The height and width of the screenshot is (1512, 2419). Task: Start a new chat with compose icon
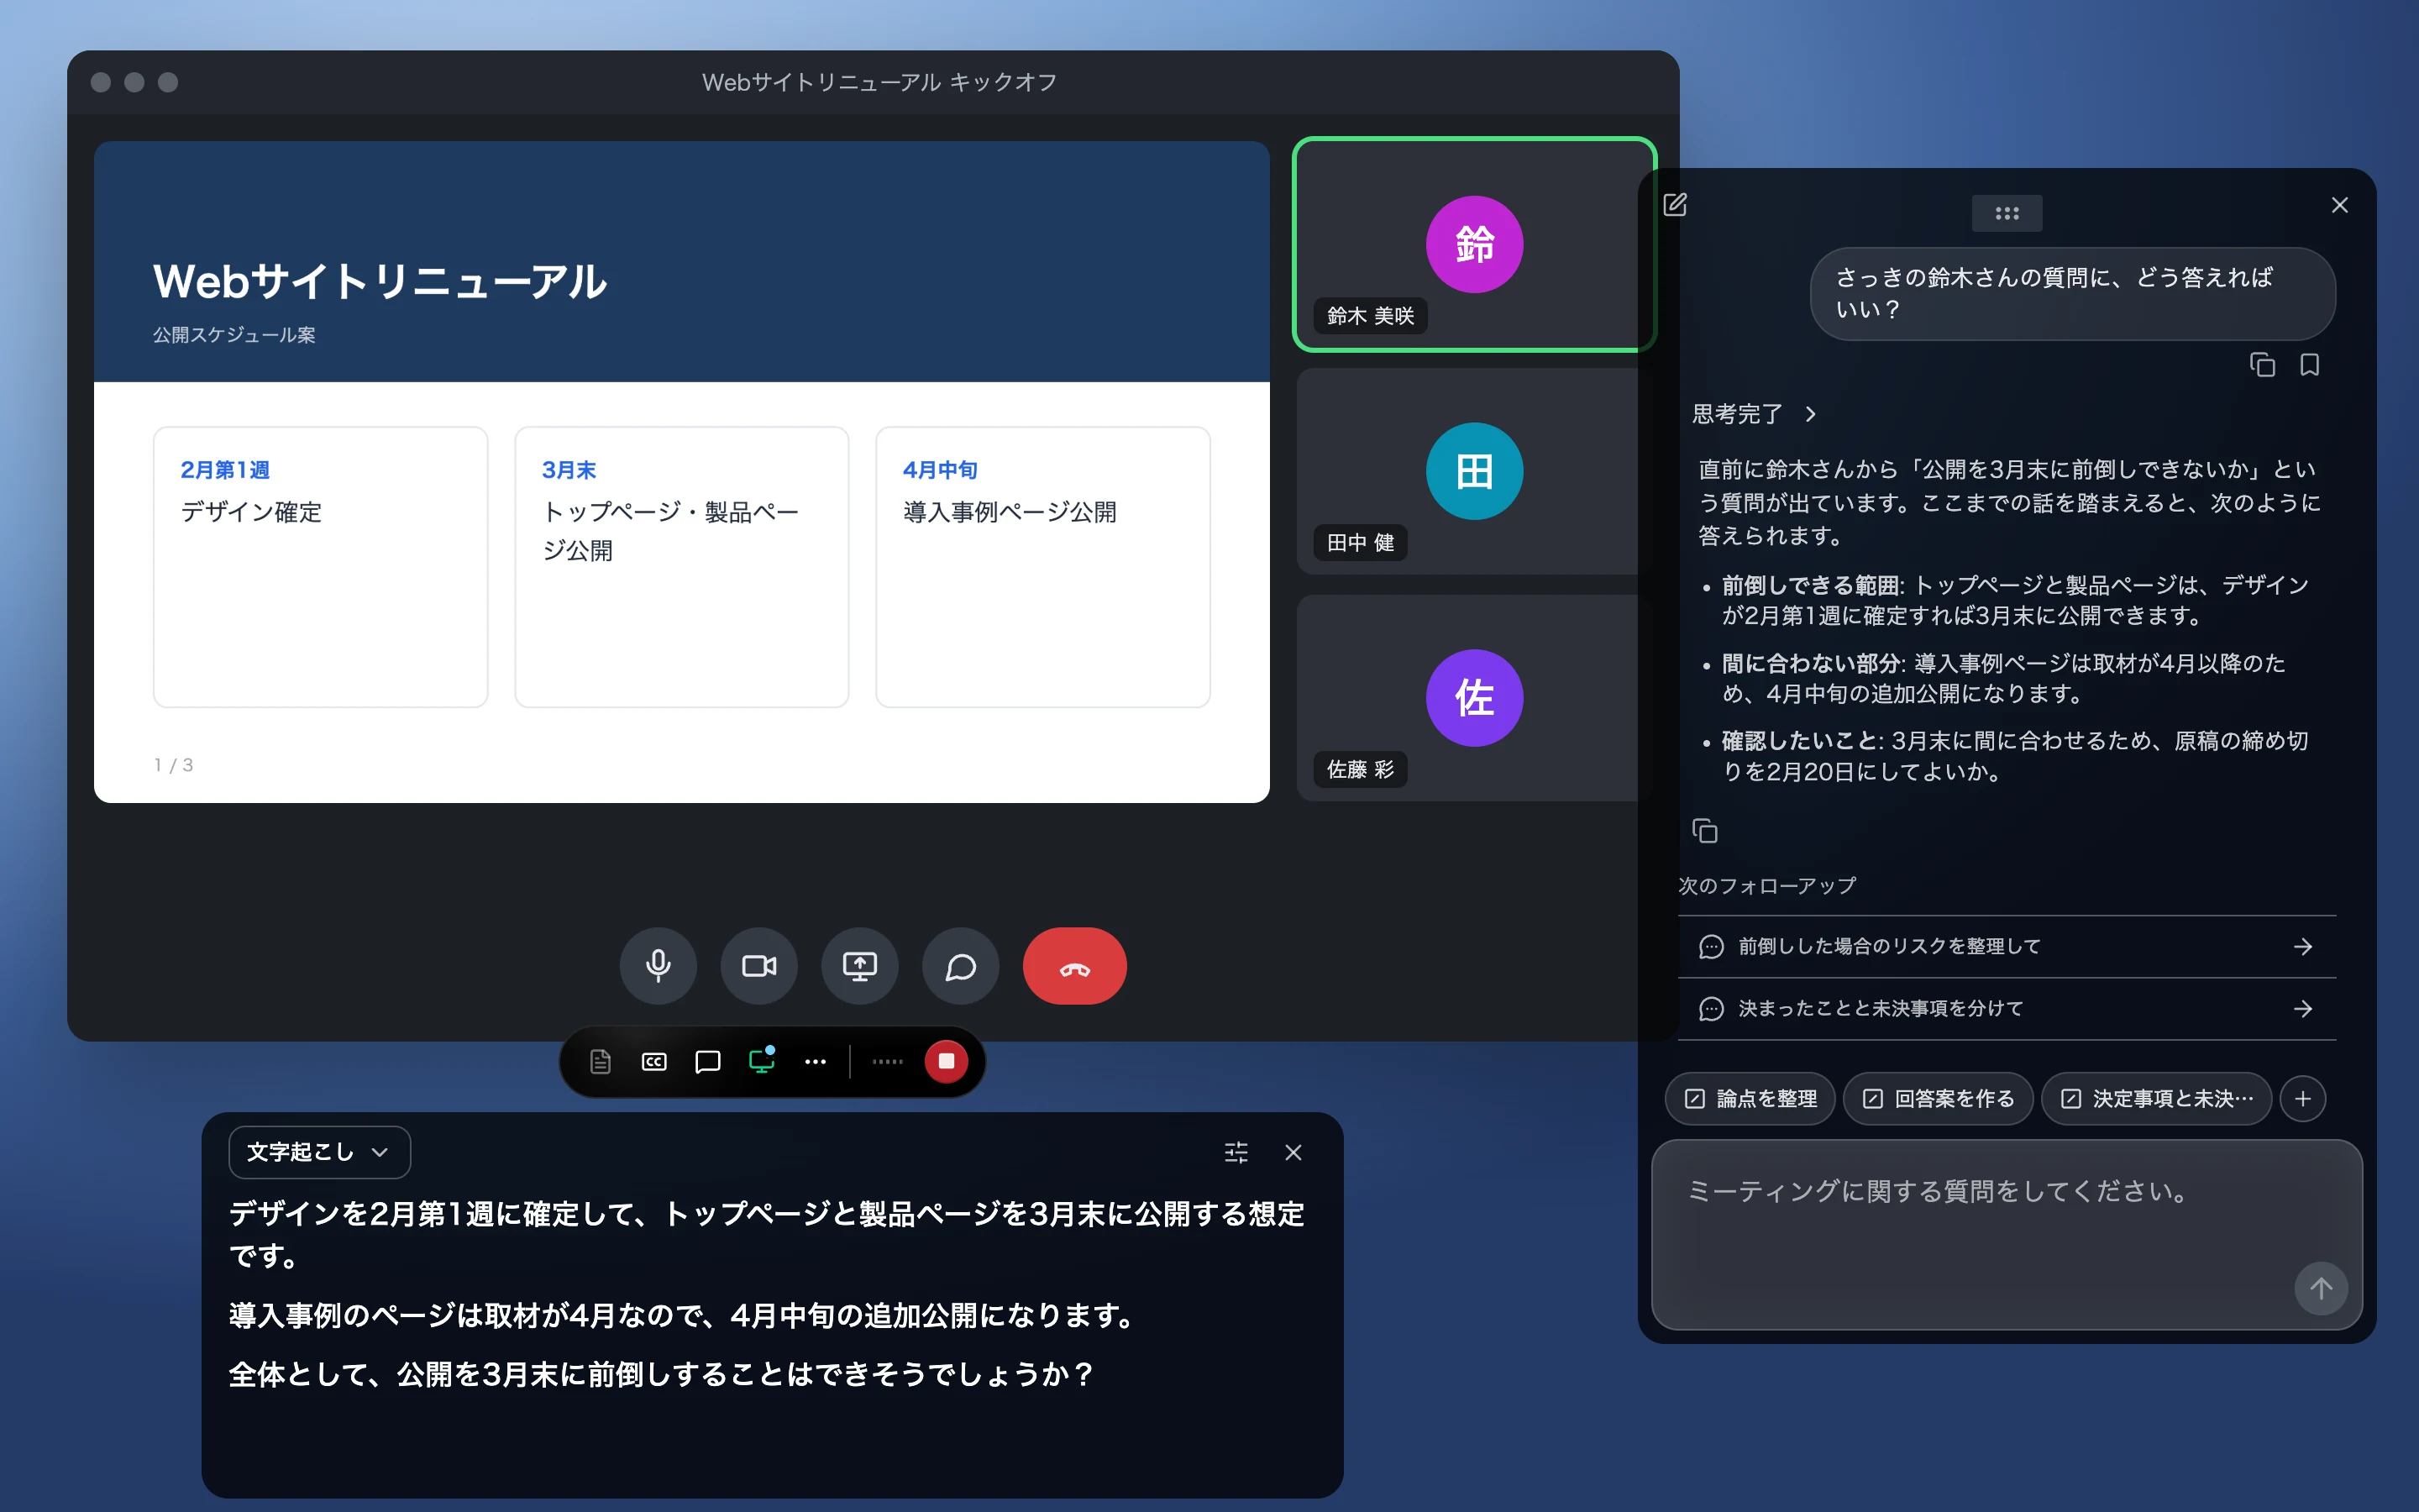pyautogui.click(x=1676, y=205)
